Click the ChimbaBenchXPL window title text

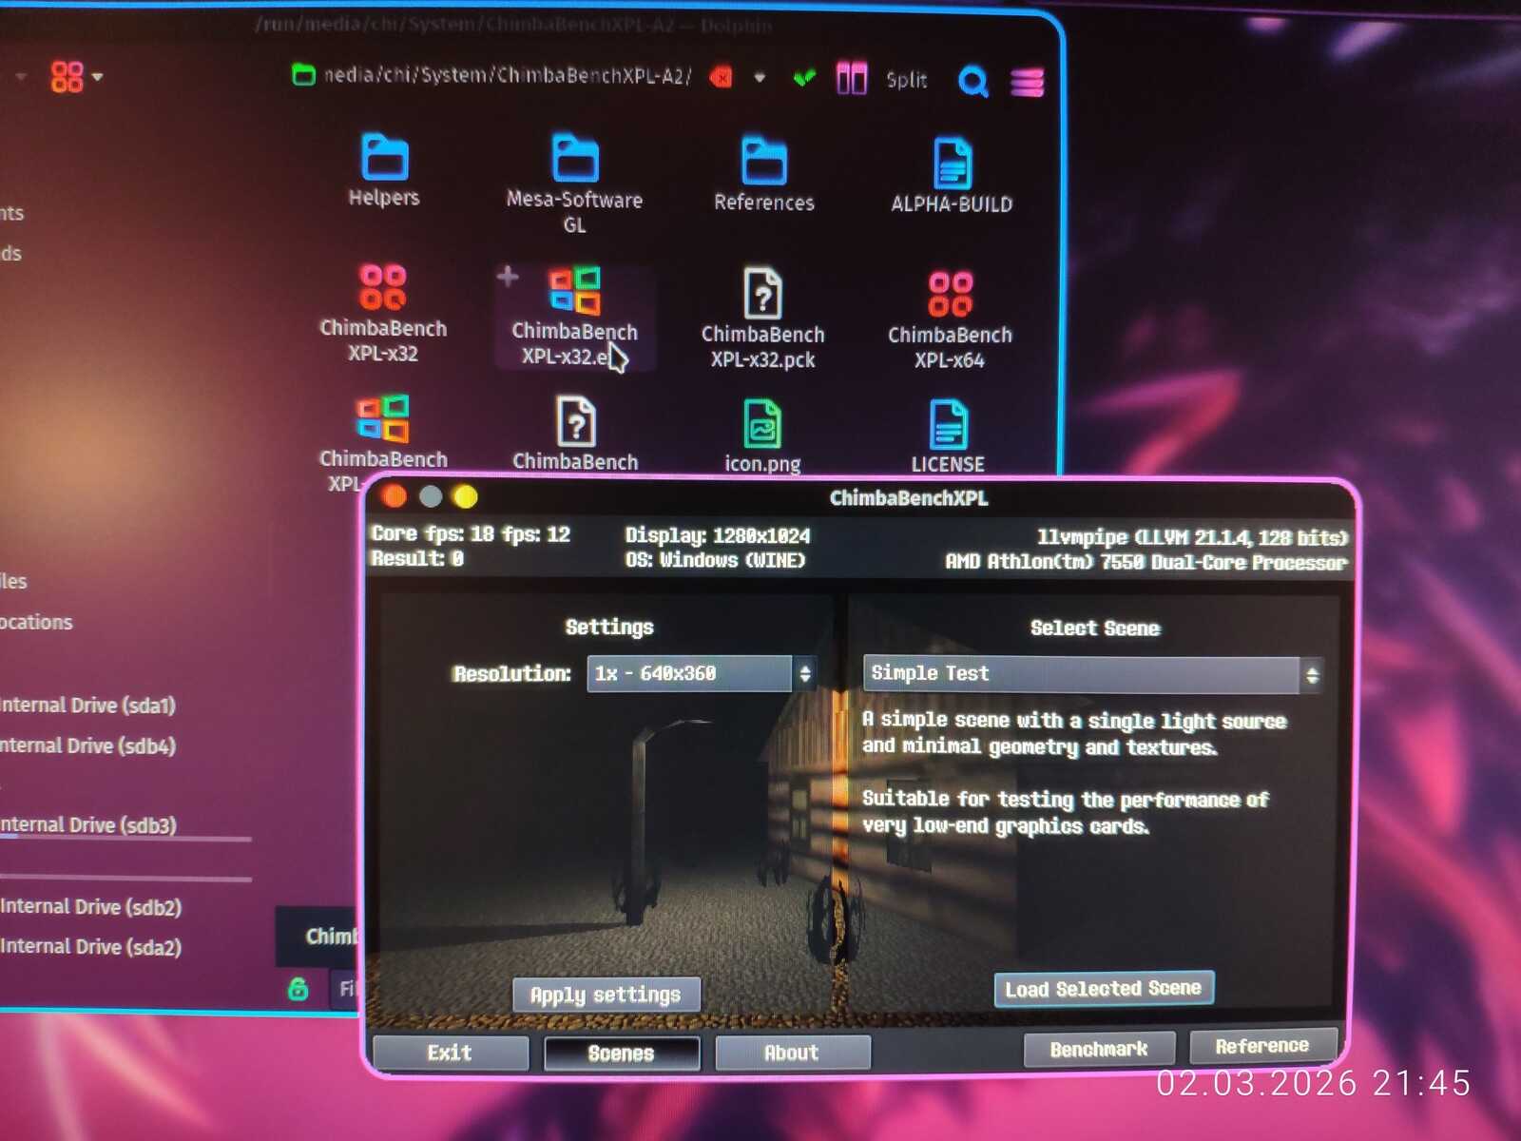[909, 497]
